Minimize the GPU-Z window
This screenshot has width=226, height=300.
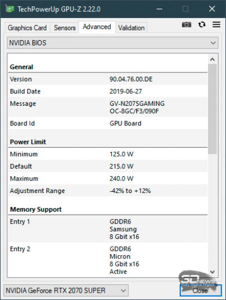click(159, 9)
